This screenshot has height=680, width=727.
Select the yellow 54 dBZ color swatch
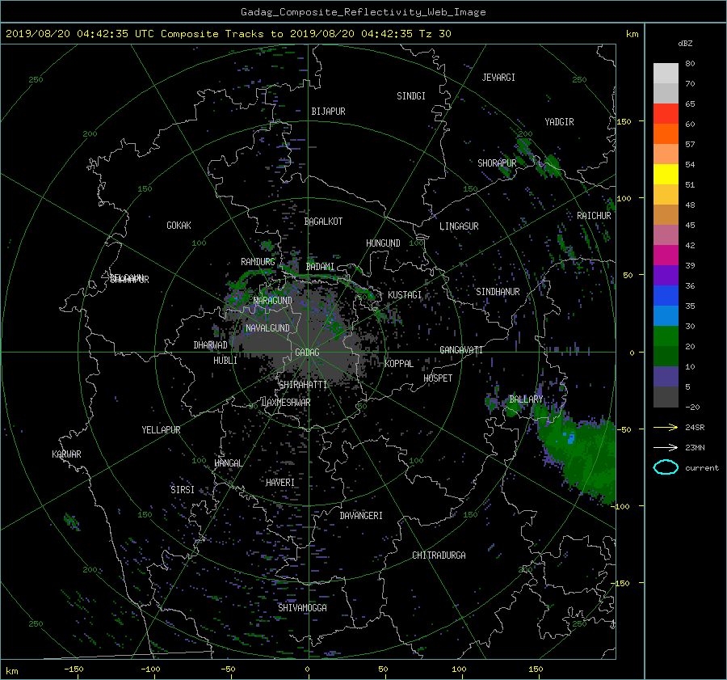[666, 174]
